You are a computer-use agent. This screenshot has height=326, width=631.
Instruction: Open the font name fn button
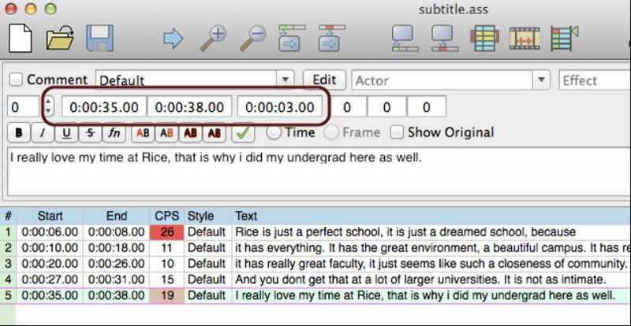(x=114, y=133)
